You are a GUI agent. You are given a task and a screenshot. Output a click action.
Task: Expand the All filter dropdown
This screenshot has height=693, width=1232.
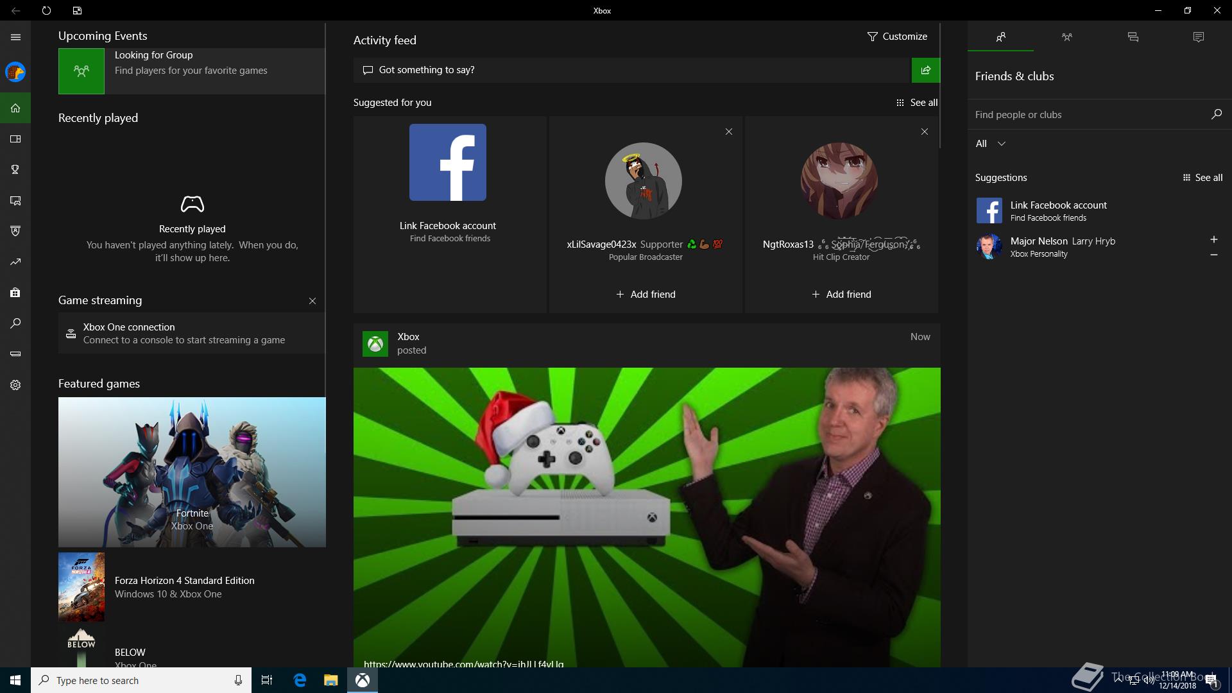[x=991, y=144]
